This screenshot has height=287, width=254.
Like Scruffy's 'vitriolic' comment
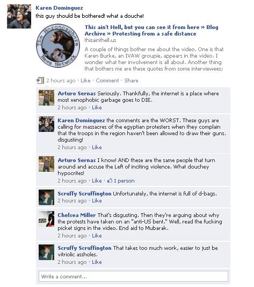tap(97, 262)
